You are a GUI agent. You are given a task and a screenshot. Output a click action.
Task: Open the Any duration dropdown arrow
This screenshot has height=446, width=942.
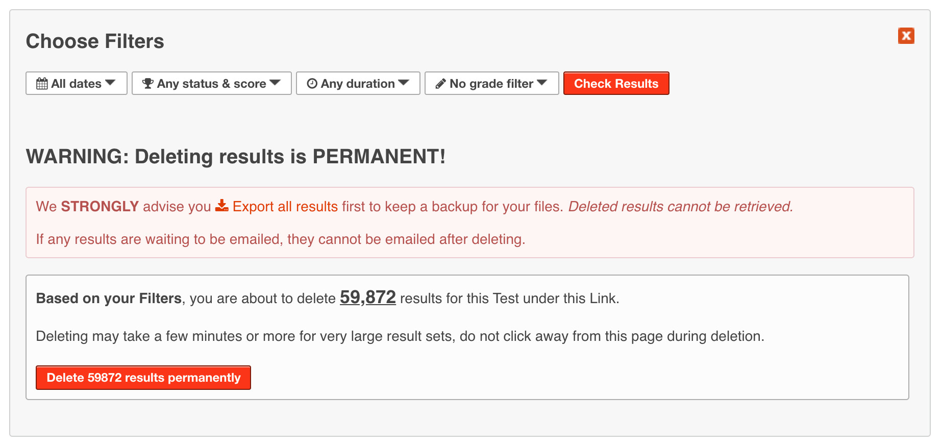click(404, 83)
